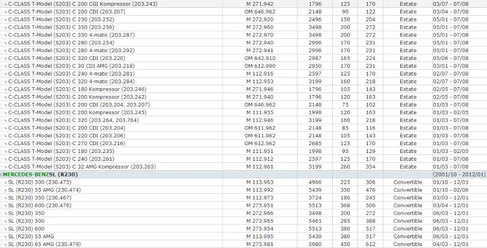Click the small icon before C 30 CDI AMG row
The image size is (487, 248).
click(x=5, y=66)
